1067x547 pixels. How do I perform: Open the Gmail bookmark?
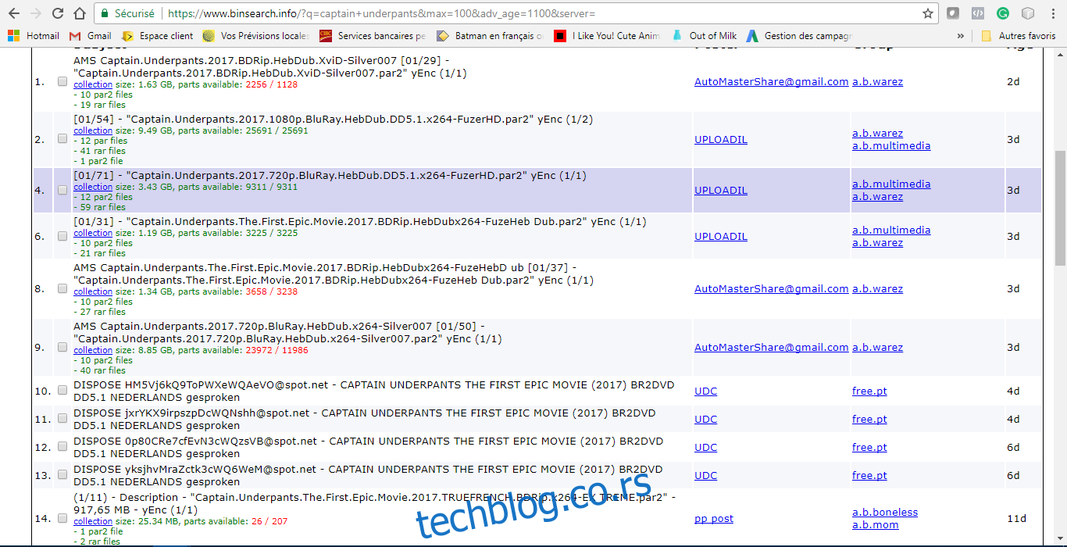pos(91,36)
